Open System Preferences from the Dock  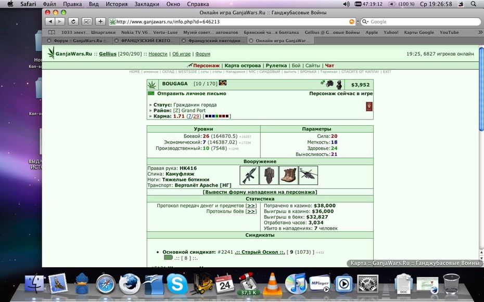tap(367, 284)
